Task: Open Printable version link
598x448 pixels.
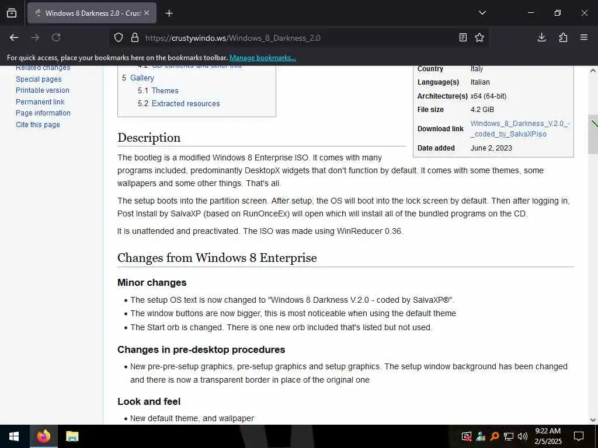Action: tap(42, 90)
